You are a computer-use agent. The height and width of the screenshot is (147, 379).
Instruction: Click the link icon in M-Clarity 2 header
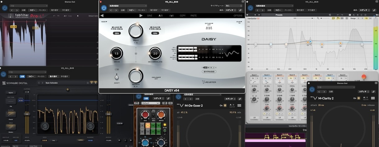click(x=373, y=91)
